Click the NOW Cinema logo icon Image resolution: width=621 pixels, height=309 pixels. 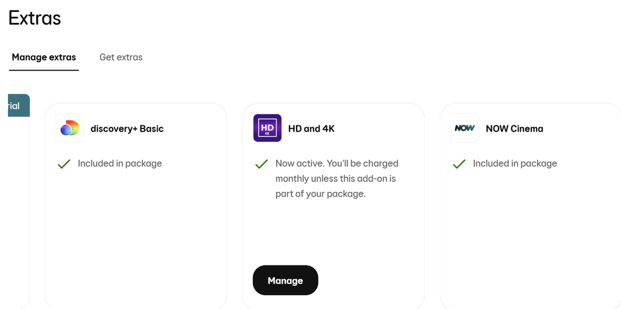(x=464, y=128)
